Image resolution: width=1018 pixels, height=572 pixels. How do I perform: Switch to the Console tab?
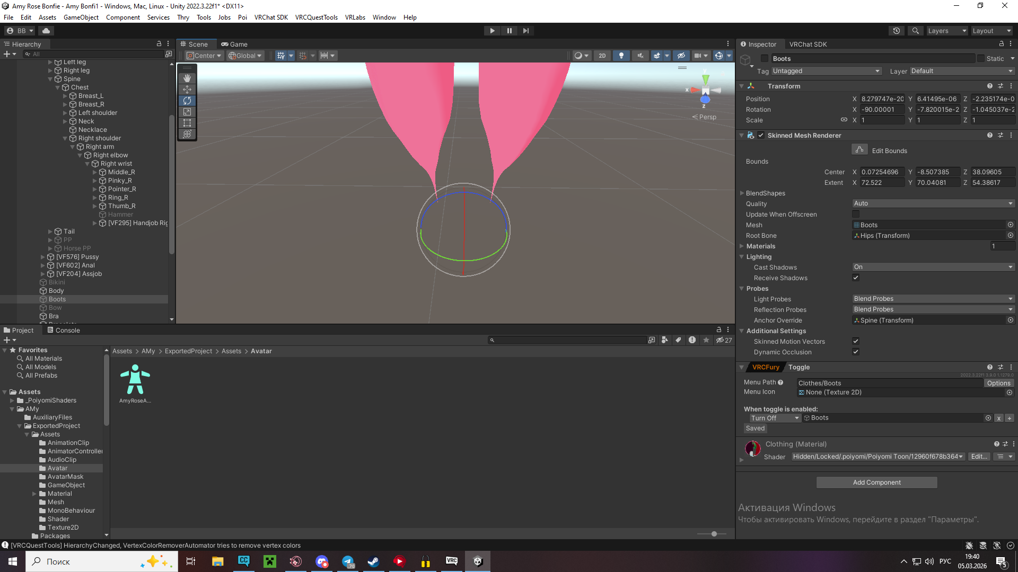point(64,330)
